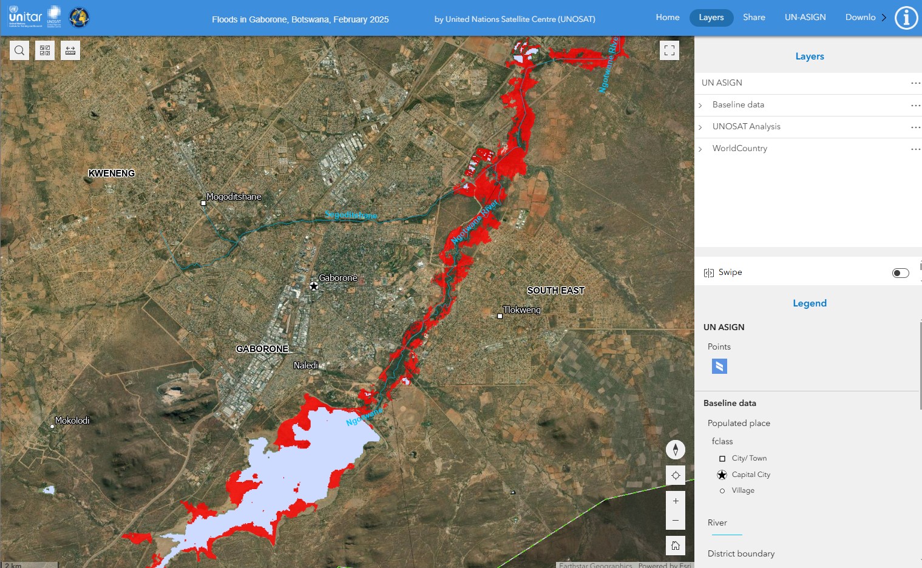Expand the Baseline data layer group
The width and height of the screenshot is (922, 568).
coord(700,106)
